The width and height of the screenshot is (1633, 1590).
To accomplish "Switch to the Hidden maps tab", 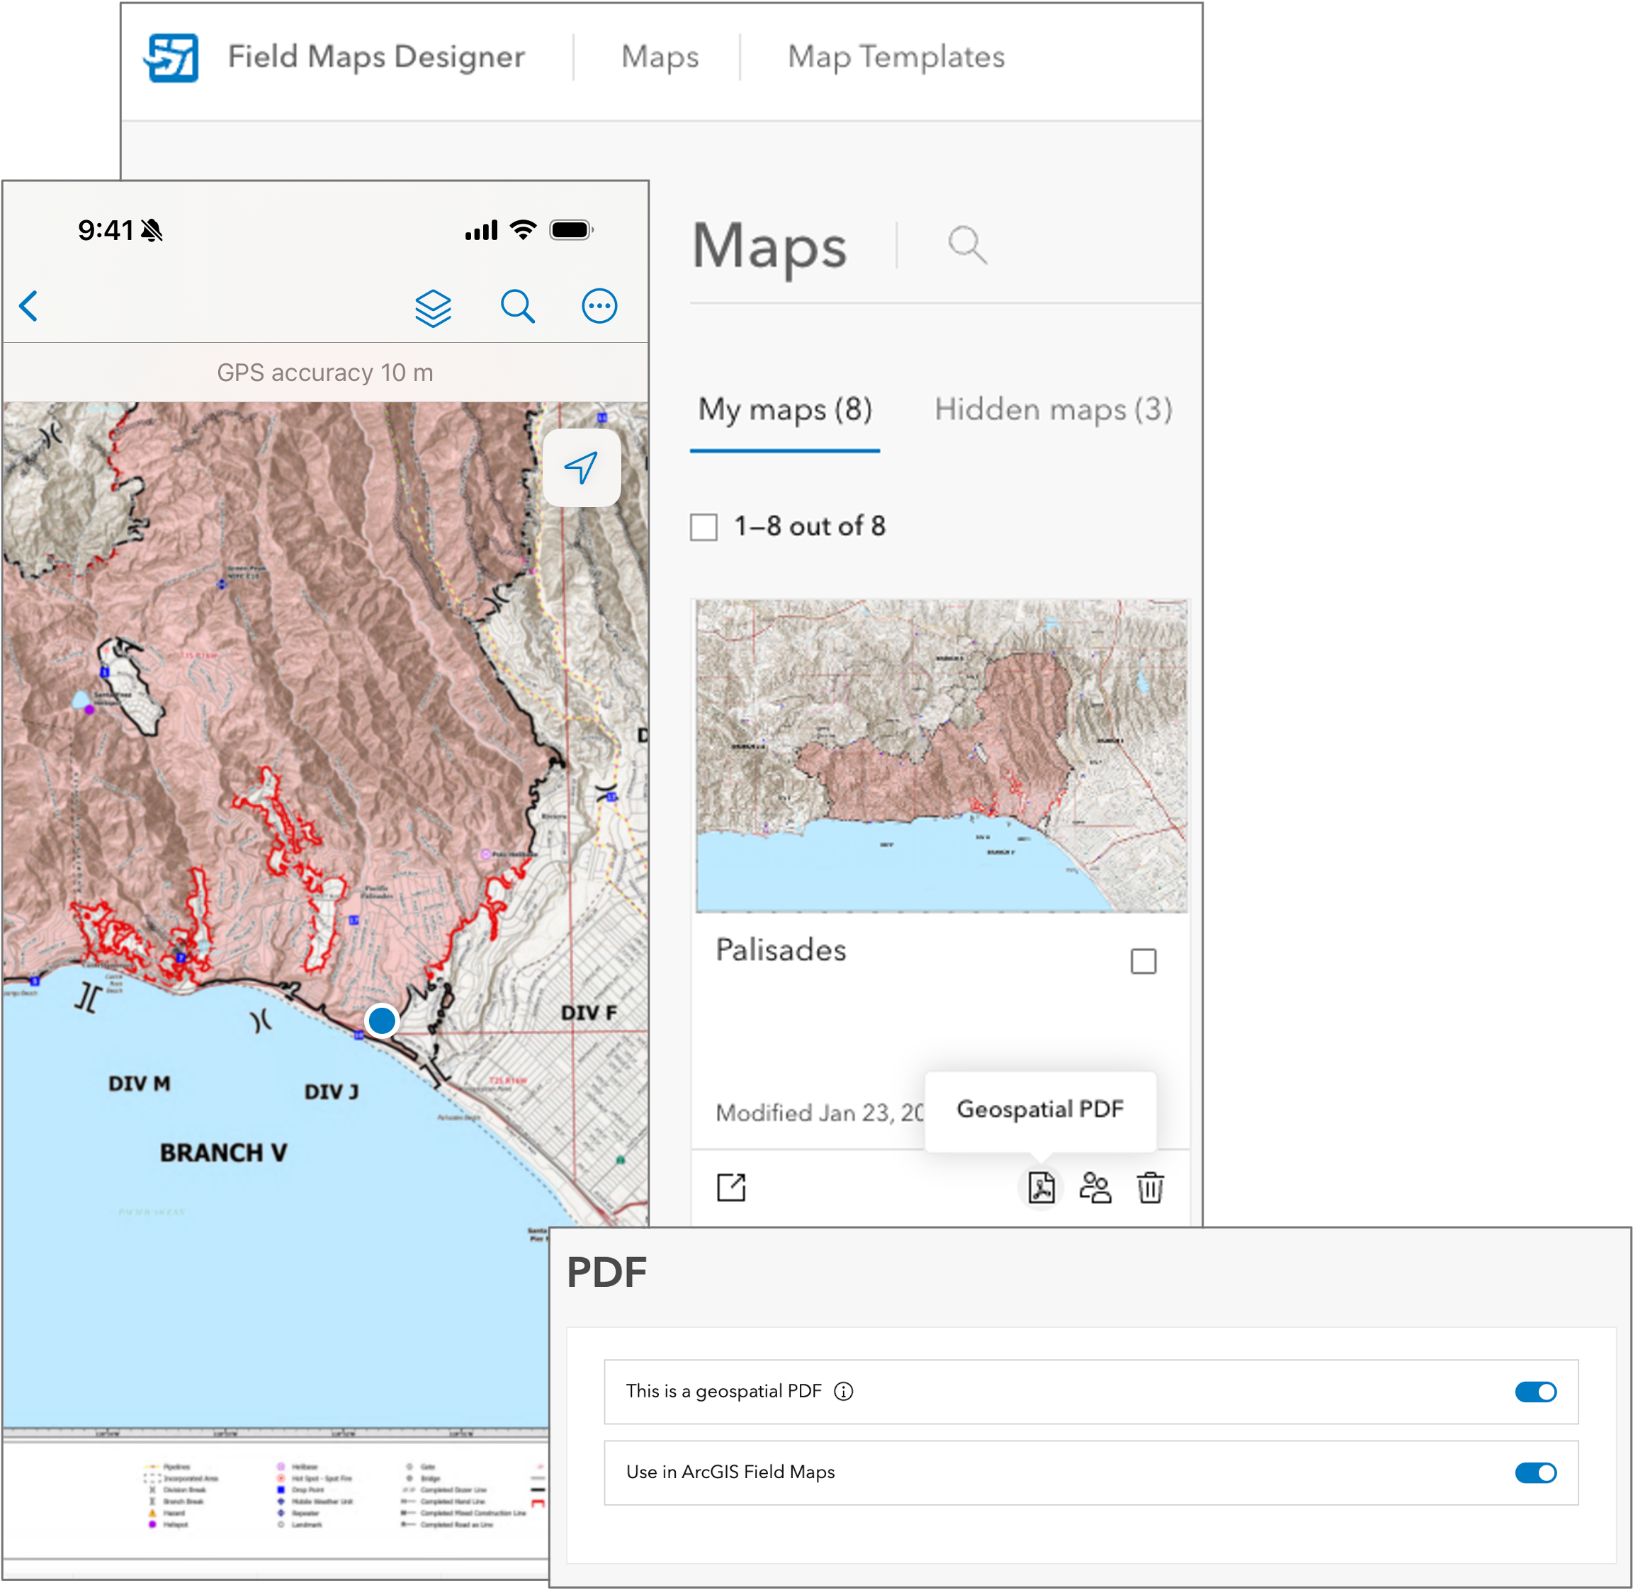I will 1054,409.
